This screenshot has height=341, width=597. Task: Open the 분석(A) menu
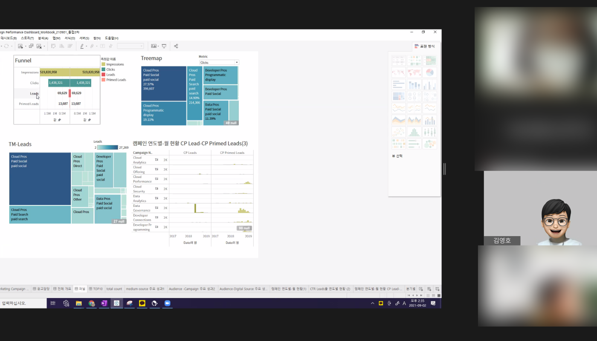(x=43, y=38)
